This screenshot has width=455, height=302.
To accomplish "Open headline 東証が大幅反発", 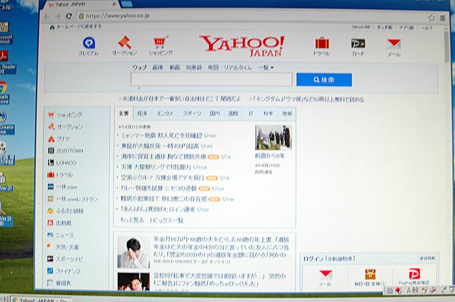I will (x=159, y=146).
